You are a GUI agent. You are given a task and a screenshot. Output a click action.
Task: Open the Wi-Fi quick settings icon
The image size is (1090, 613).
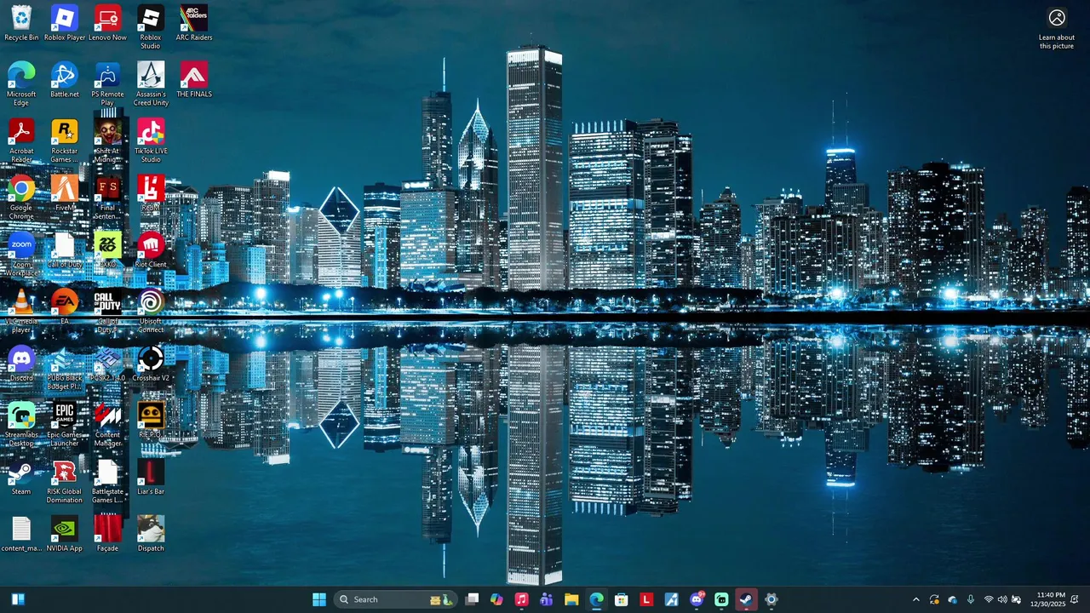click(989, 599)
